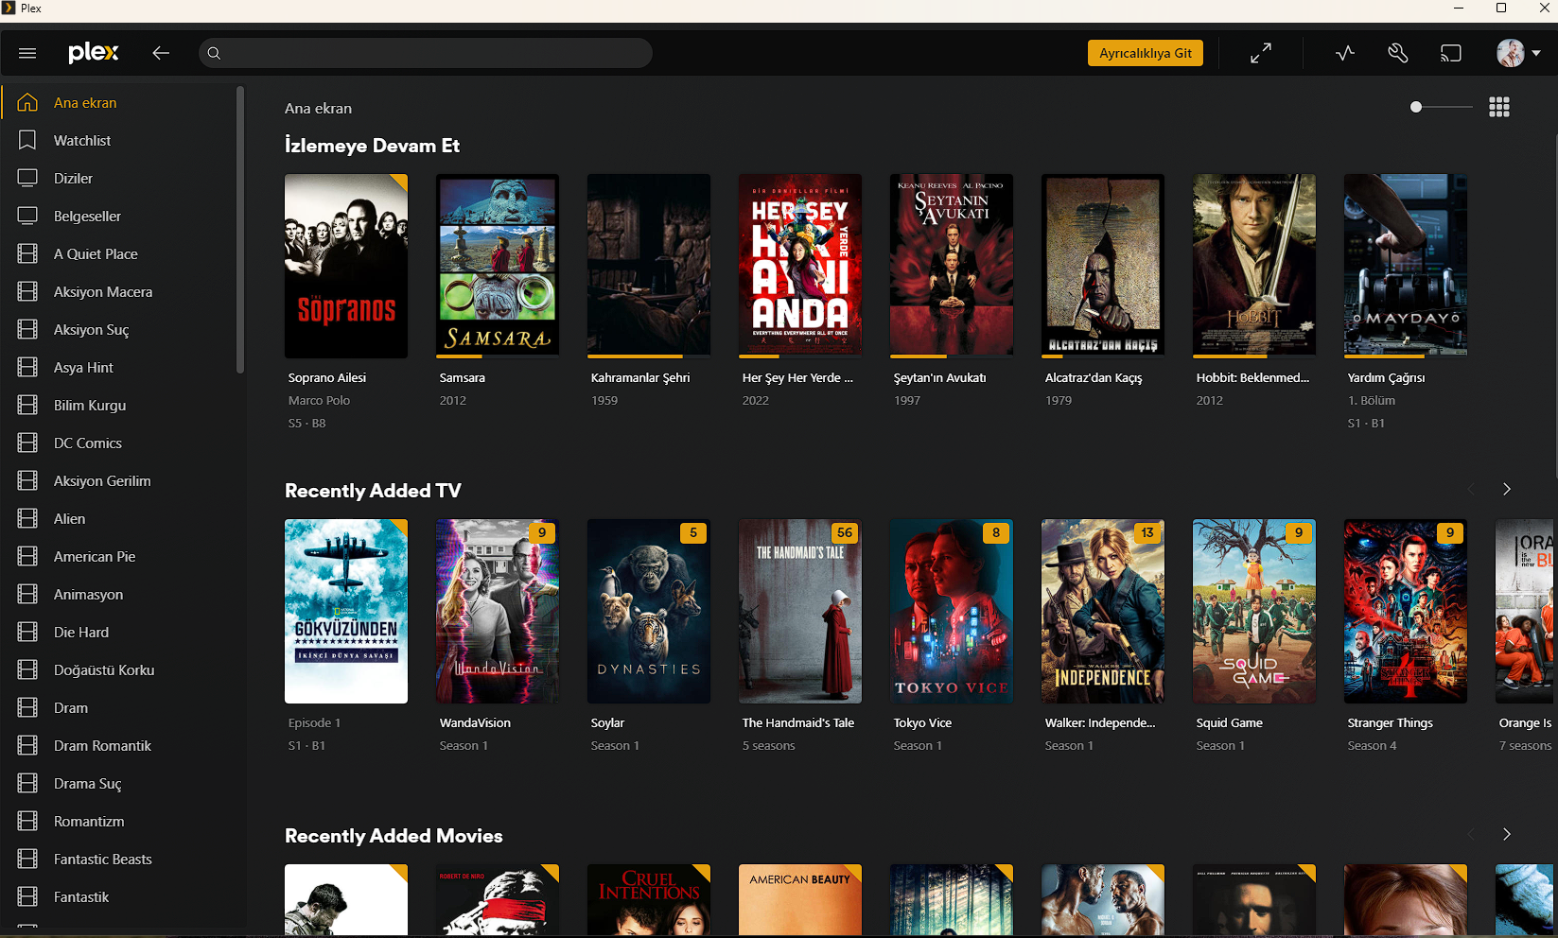Click the Doğaüstü Korku film icon

[27, 669]
